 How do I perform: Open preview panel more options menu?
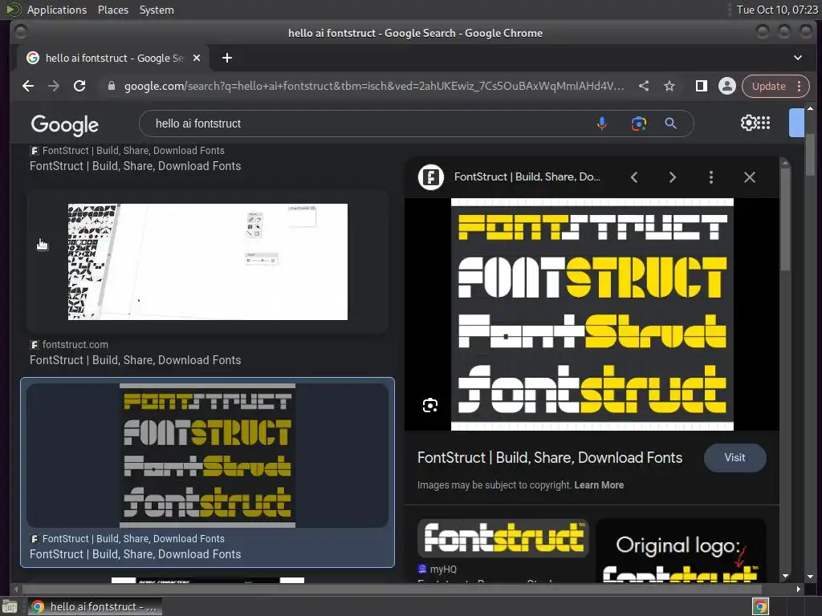click(711, 177)
